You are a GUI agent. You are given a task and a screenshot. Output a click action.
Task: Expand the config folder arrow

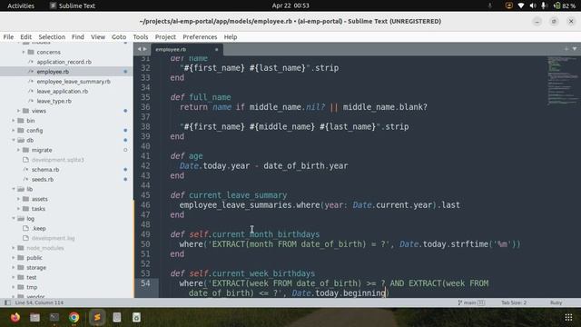coord(14,130)
